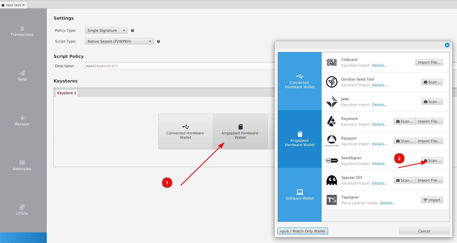Open the UTXOs sidebar section
The width and height of the screenshot is (457, 243).
(x=22, y=210)
